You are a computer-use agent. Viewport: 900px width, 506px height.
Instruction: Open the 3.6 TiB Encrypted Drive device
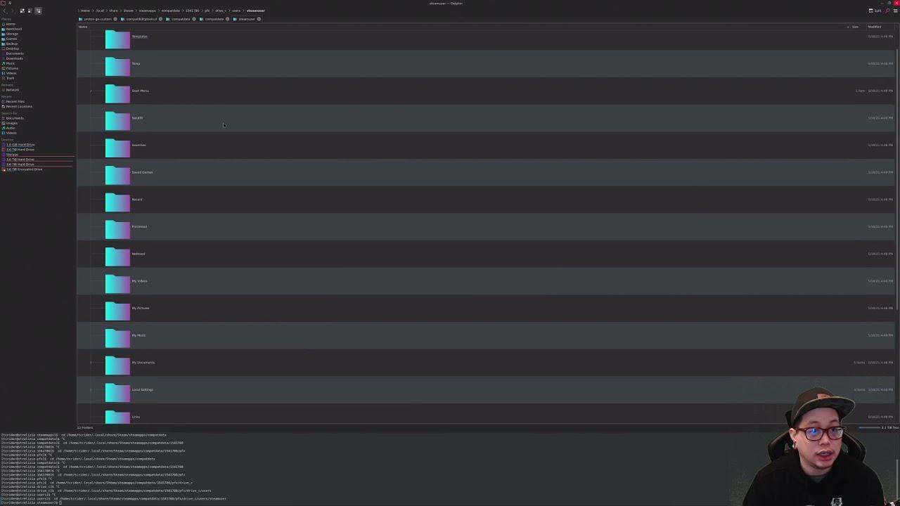pos(23,169)
